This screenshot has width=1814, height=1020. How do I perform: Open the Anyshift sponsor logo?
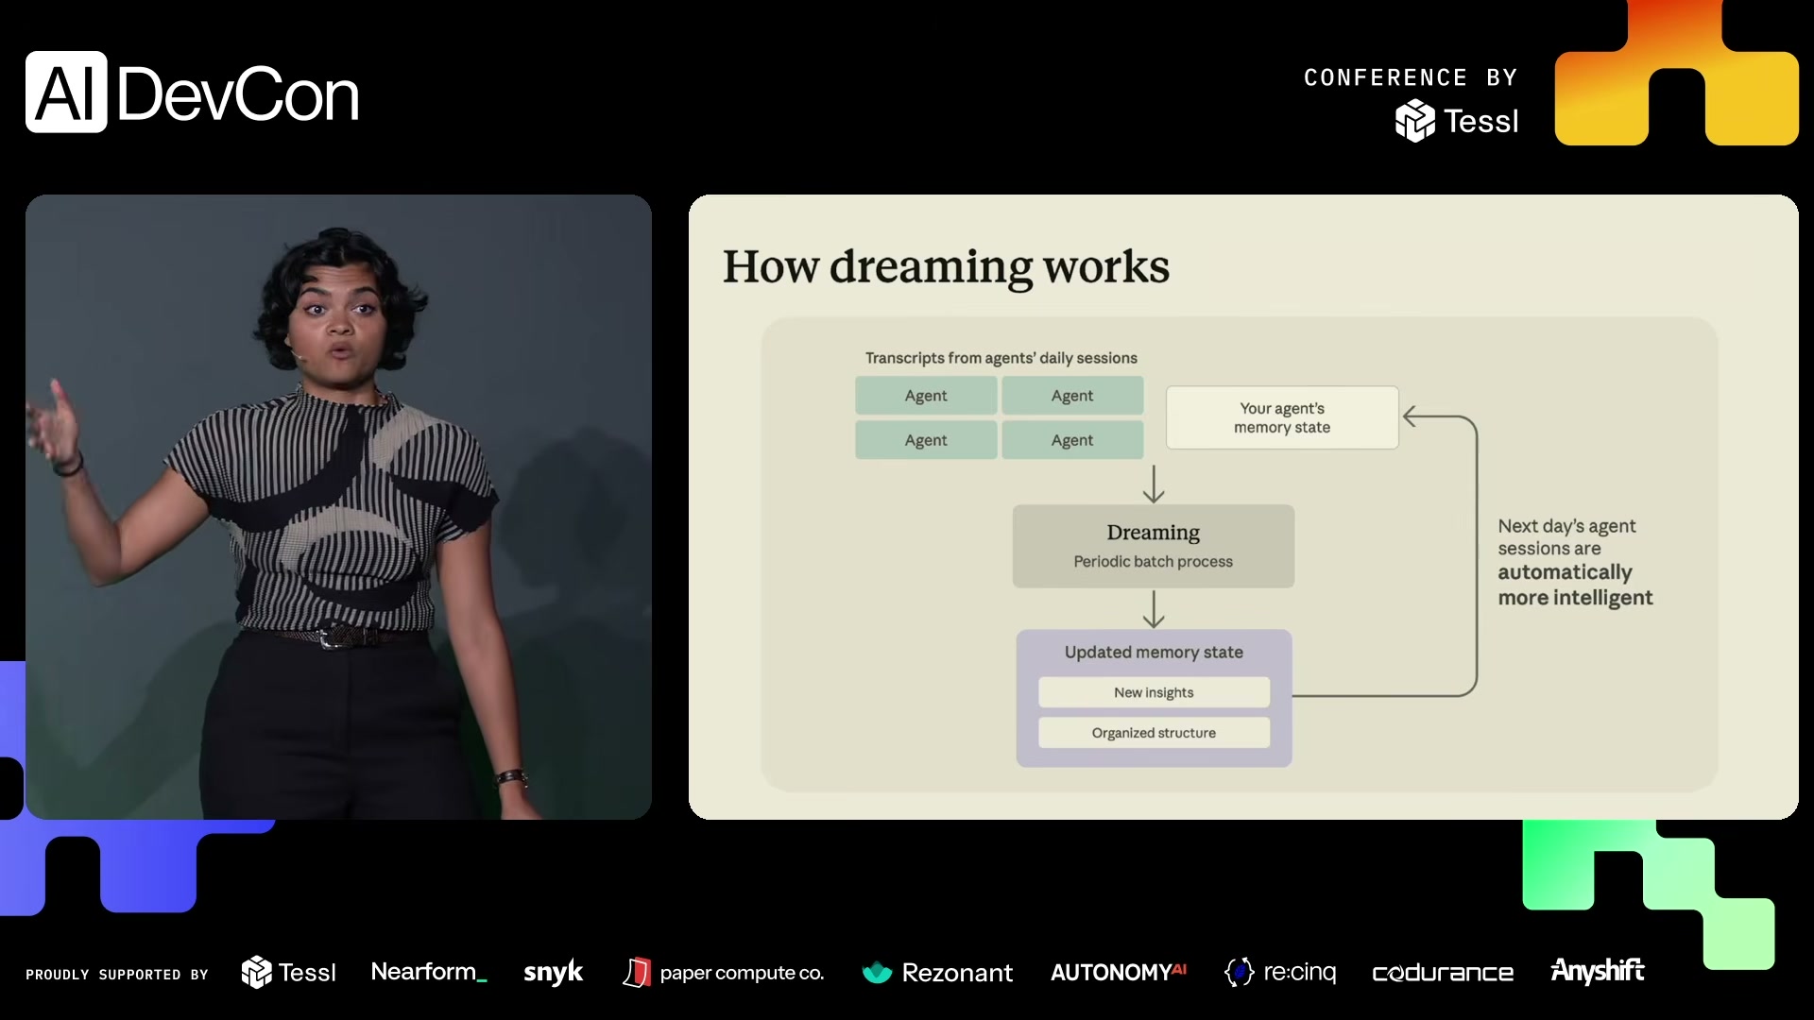[1598, 971]
